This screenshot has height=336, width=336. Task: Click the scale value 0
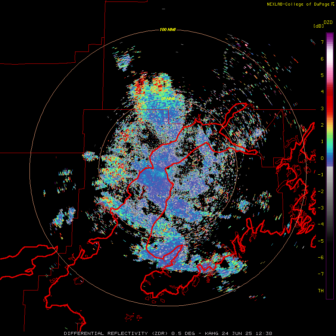click(x=322, y=158)
